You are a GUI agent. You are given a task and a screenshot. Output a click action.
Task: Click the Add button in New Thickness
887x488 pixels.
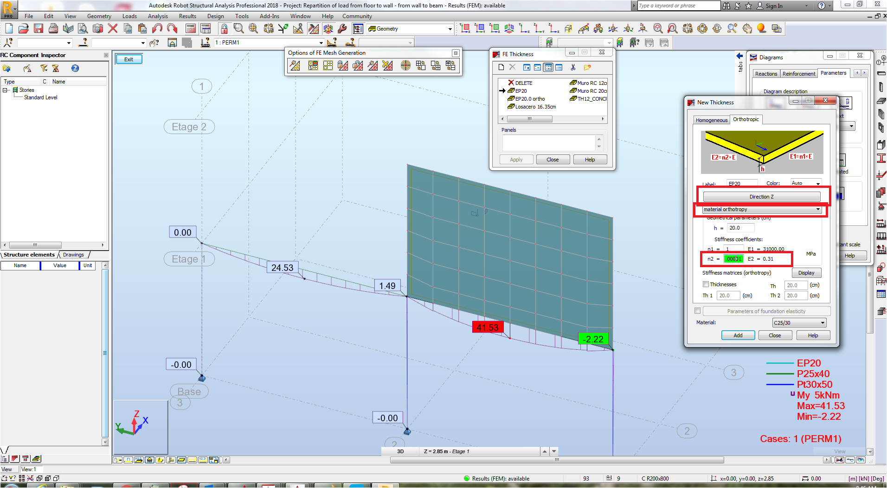[738, 335]
